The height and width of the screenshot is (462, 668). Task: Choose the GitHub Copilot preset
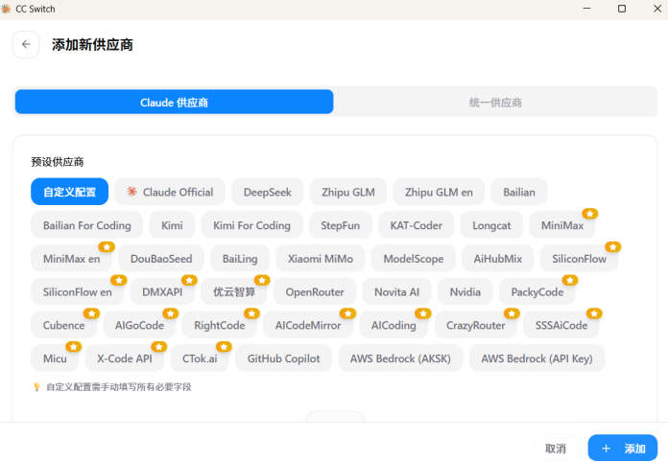tap(283, 358)
